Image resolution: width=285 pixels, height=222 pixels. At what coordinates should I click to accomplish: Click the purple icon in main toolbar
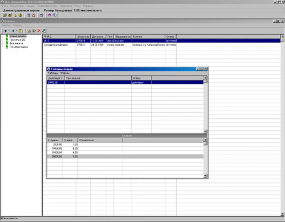click(x=49, y=15)
